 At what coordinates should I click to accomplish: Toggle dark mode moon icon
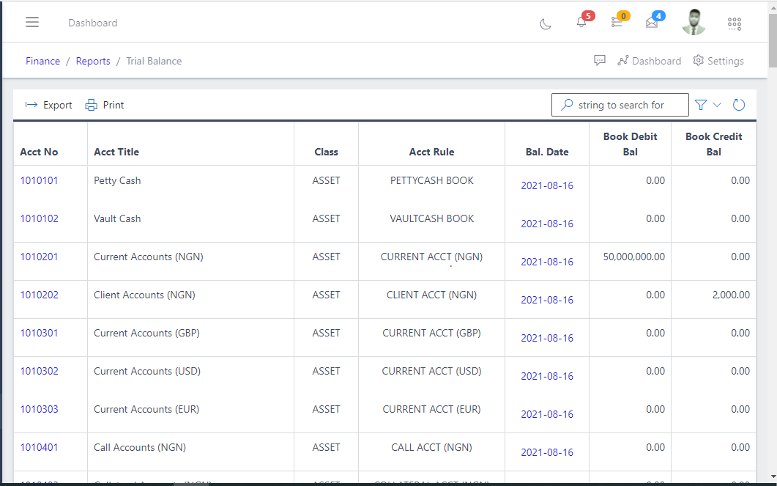coord(546,23)
